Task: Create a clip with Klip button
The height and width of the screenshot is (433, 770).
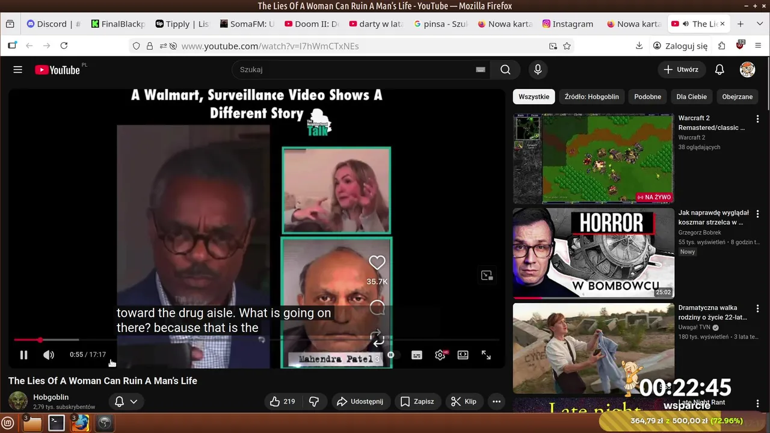Action: point(464,402)
